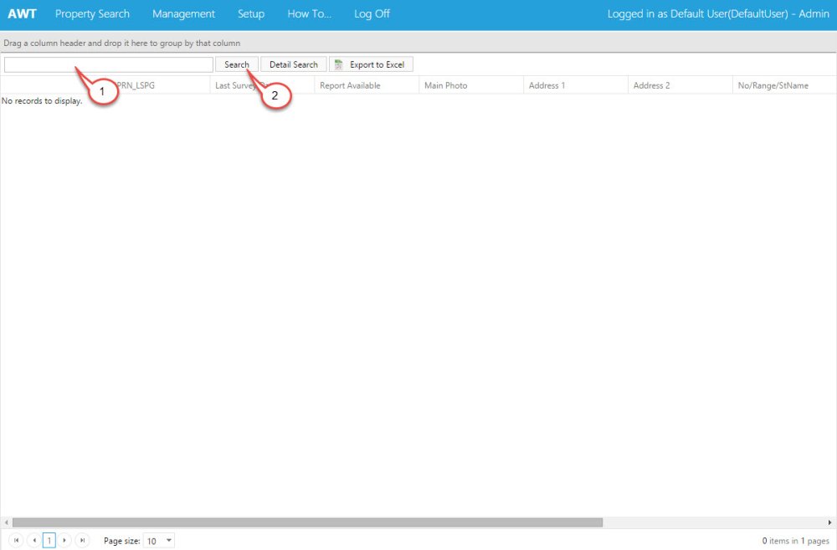
Task: Go to last page icon
Action: pyautogui.click(x=82, y=541)
